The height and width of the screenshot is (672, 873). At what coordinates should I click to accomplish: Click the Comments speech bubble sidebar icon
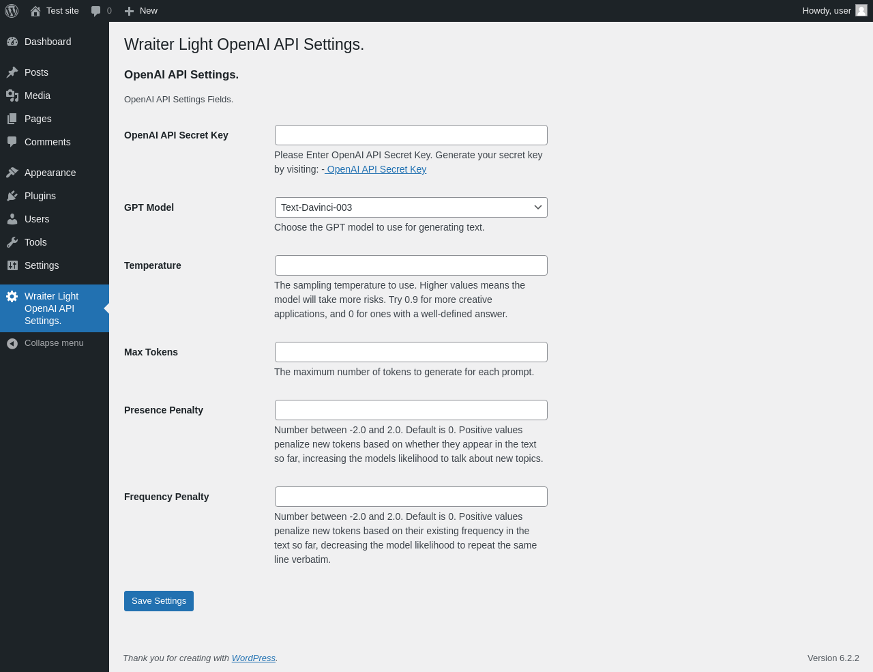[x=12, y=142]
